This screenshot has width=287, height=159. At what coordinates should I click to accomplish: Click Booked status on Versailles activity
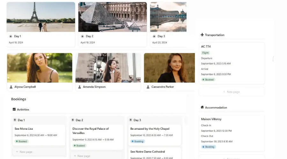tap(79, 146)
